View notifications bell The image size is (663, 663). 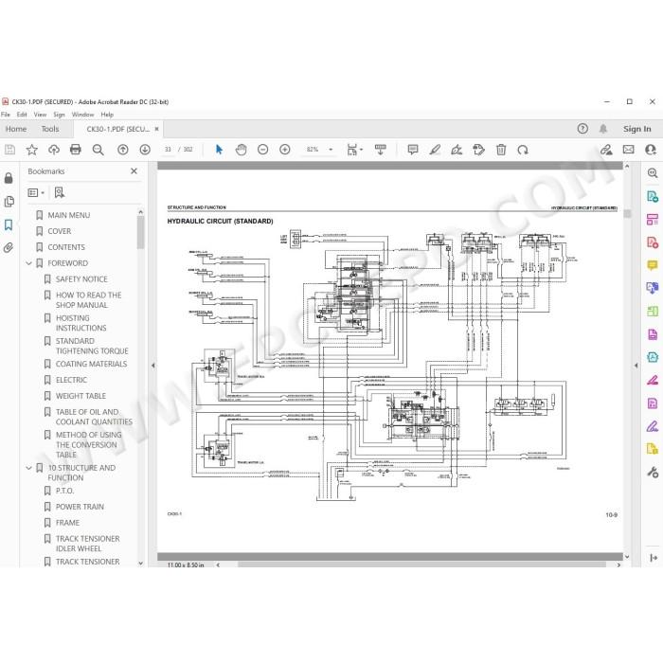point(603,129)
